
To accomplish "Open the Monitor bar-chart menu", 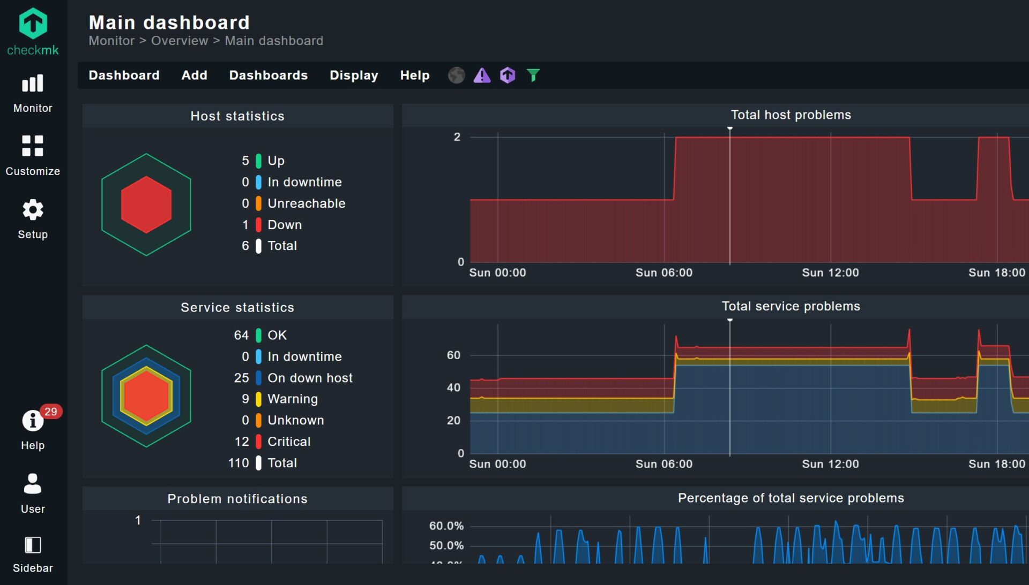I will click(x=33, y=84).
